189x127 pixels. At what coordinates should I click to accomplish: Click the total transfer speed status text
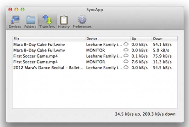[x=146, y=114]
